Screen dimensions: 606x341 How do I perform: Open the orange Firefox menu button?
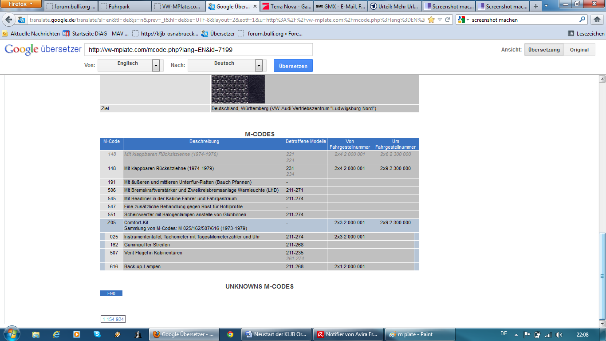point(21,4)
